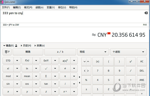This screenshot has height=96, width=150.
Task: Open the dropdown arrow next to a(x)ᵇ
Action: 74,60
